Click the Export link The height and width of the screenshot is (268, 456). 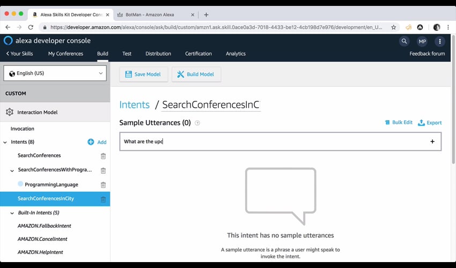(434, 123)
